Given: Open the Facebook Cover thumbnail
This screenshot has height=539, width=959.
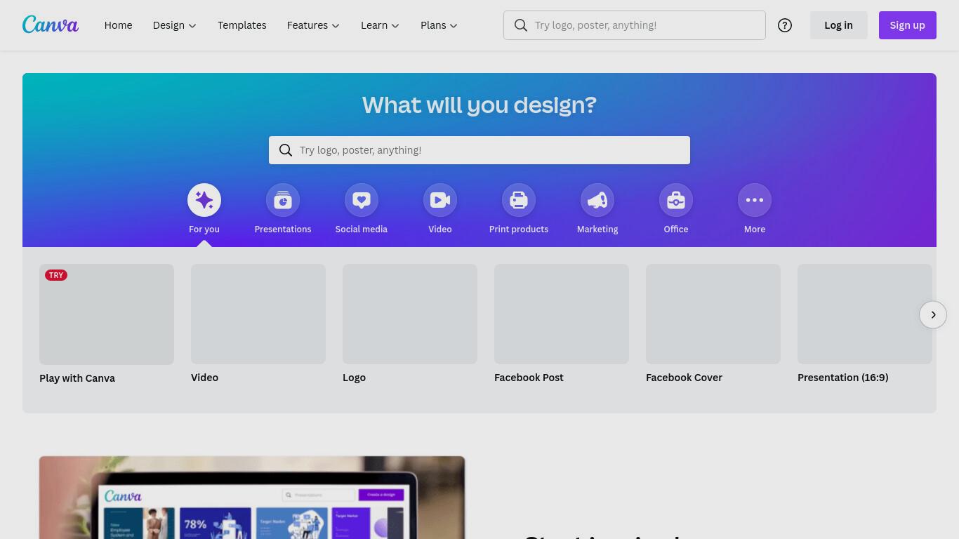Looking at the screenshot, I should pos(713,314).
